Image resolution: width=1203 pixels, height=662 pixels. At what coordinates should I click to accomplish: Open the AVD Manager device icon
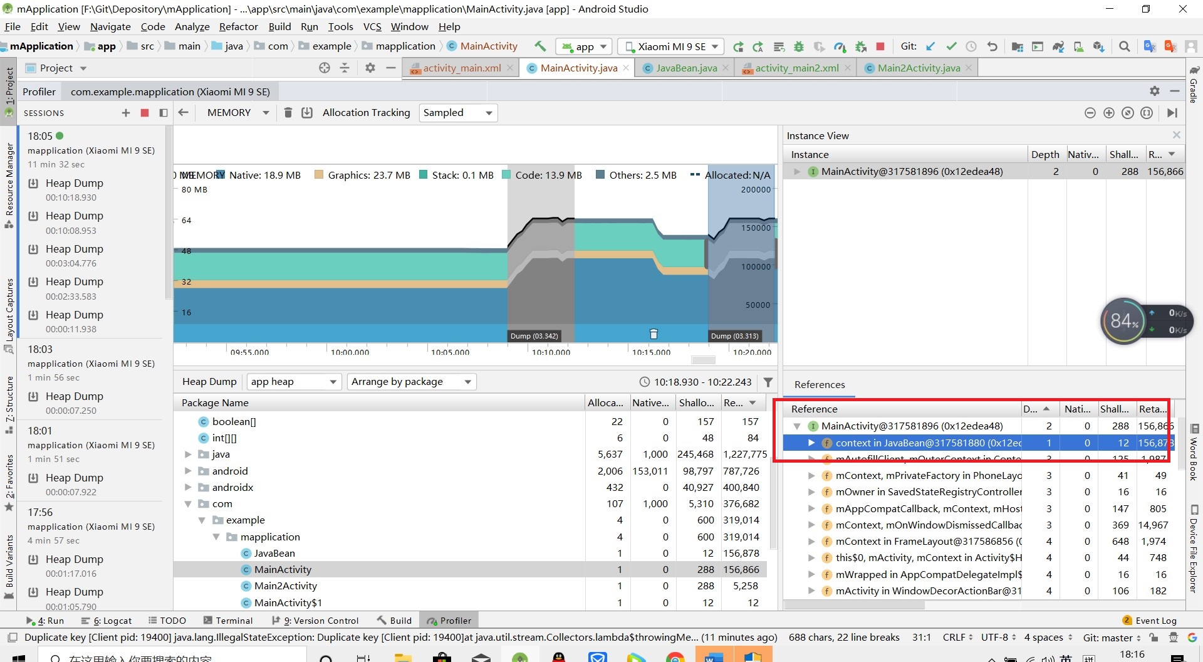(1038, 46)
